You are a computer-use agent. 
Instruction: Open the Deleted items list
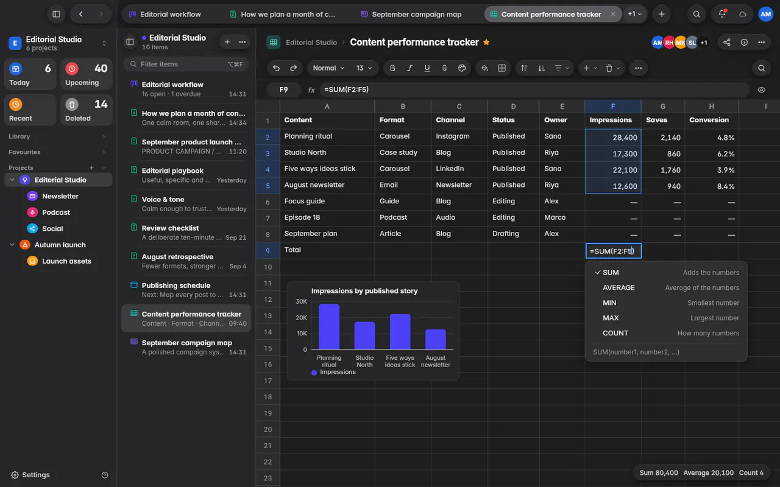(87, 110)
